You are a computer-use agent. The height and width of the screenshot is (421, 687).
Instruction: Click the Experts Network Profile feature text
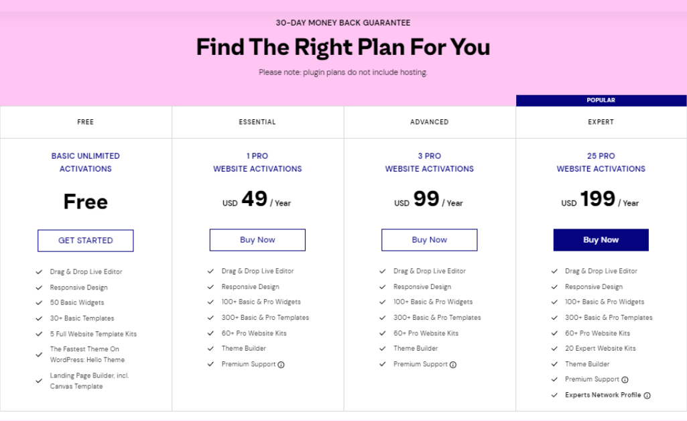click(603, 395)
